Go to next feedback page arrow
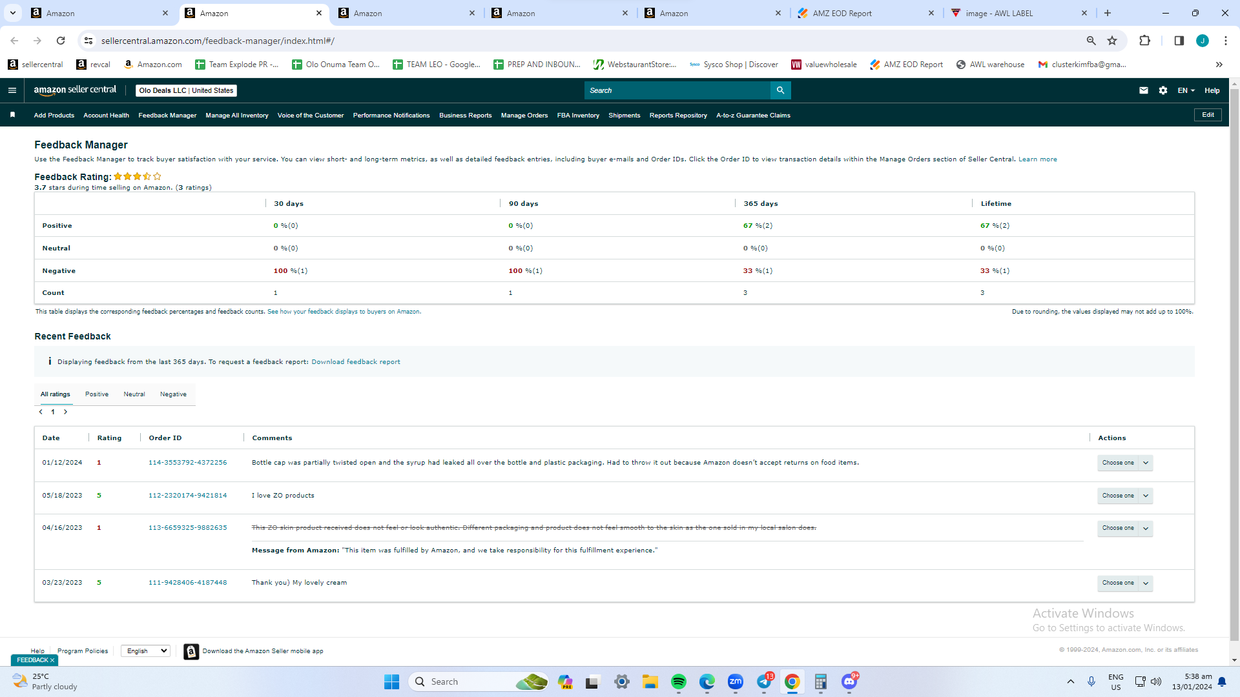Viewport: 1240px width, 697px height. 65,412
